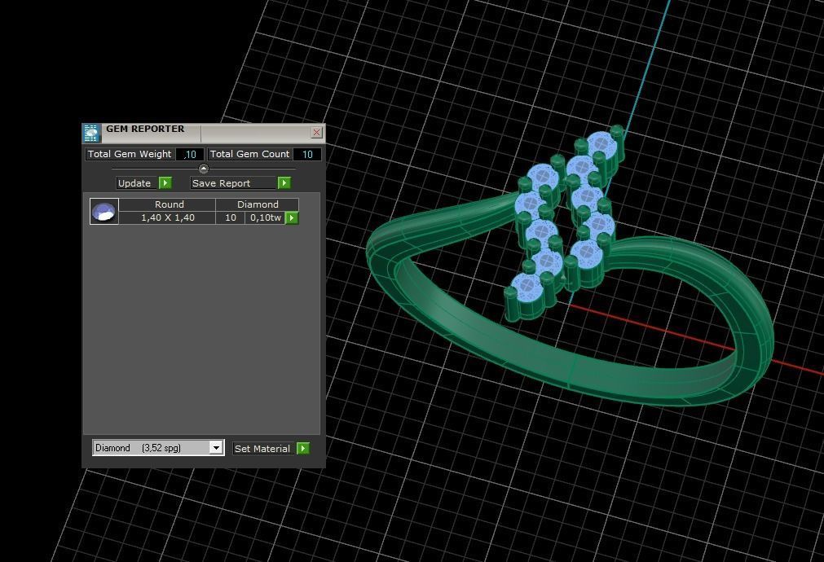Screen dimensions: 824x562
Task: Click the Set Material green arrow
Action: [303, 448]
